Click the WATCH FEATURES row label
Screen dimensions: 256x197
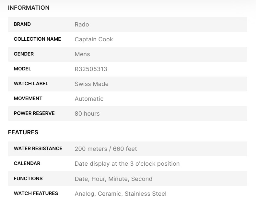coord(36,193)
